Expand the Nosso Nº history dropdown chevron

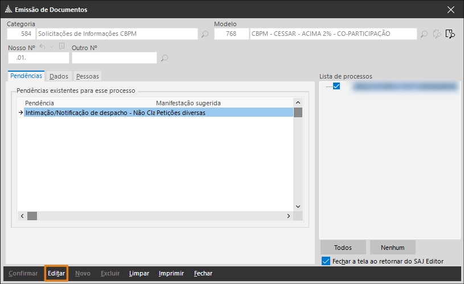51,47
